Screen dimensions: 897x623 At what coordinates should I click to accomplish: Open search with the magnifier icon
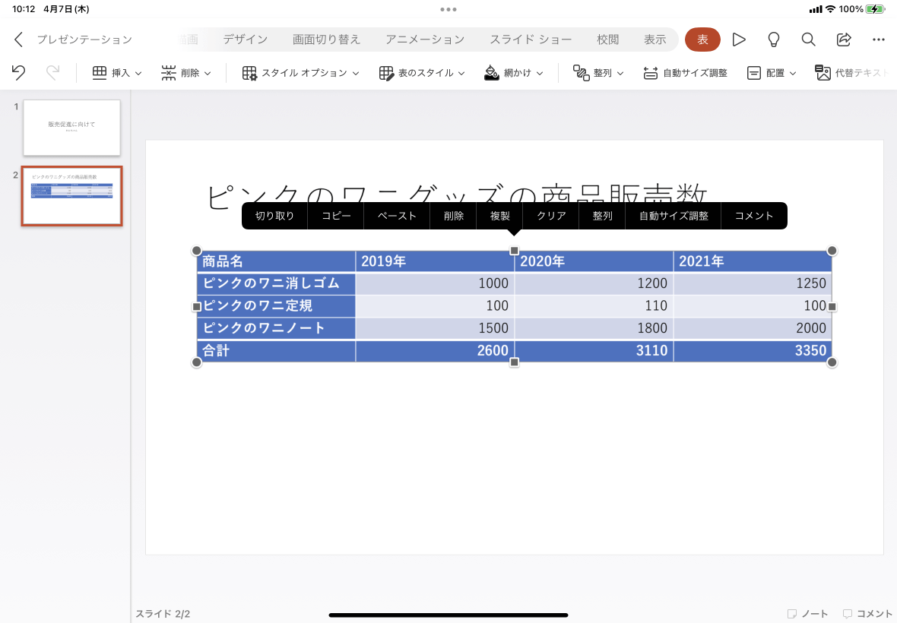(x=808, y=40)
